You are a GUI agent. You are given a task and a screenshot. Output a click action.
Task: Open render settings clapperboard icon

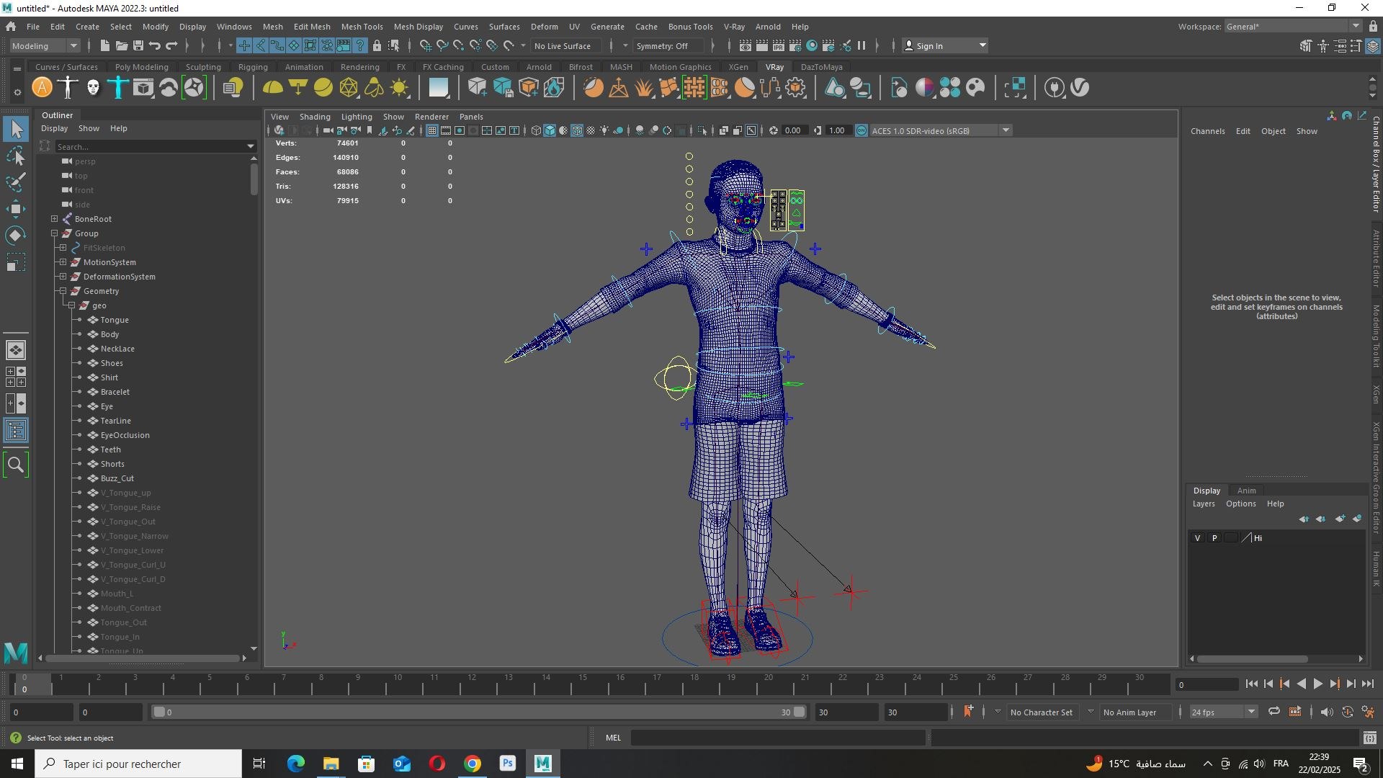click(x=795, y=46)
